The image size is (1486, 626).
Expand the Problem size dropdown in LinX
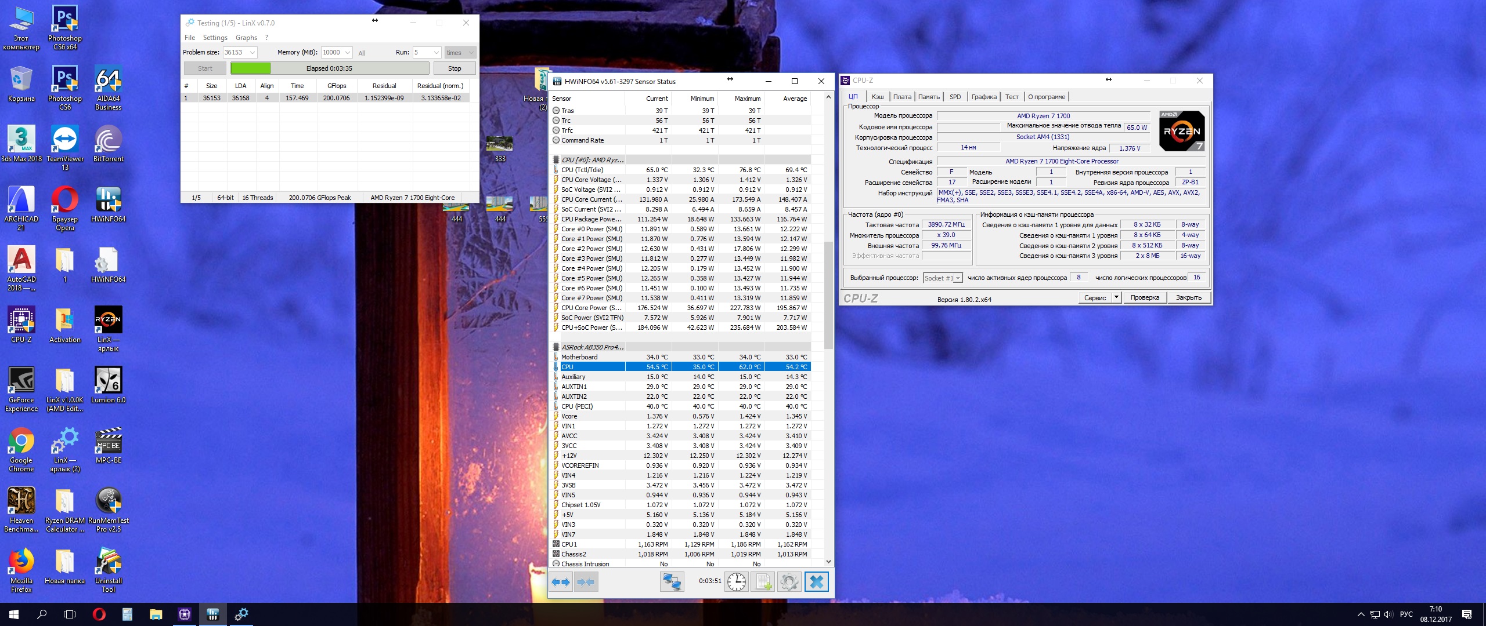click(253, 53)
